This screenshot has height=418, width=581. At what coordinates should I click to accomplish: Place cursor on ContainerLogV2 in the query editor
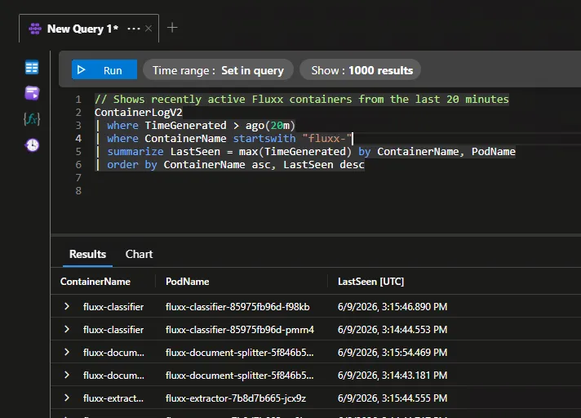(x=138, y=113)
